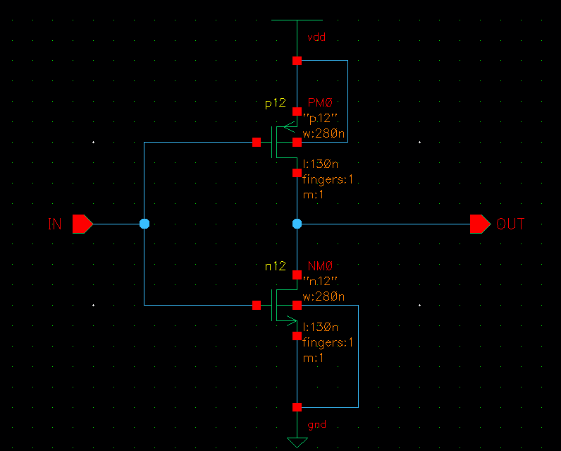Select the gnd ground symbol triangle
Screen dimensions: 561x451
click(x=297, y=443)
